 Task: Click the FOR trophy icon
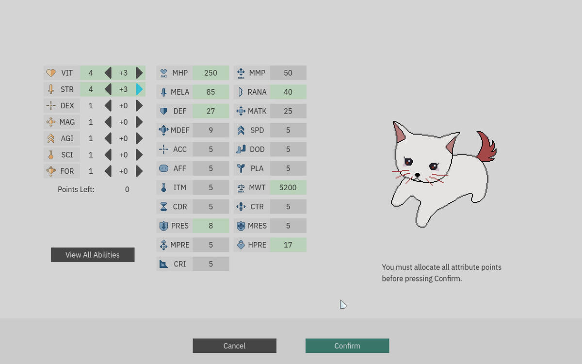(x=51, y=171)
